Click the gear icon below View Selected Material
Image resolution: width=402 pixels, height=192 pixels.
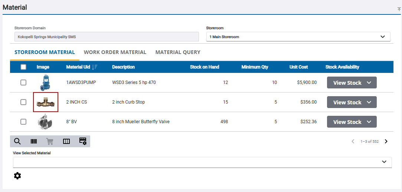(x=17, y=176)
